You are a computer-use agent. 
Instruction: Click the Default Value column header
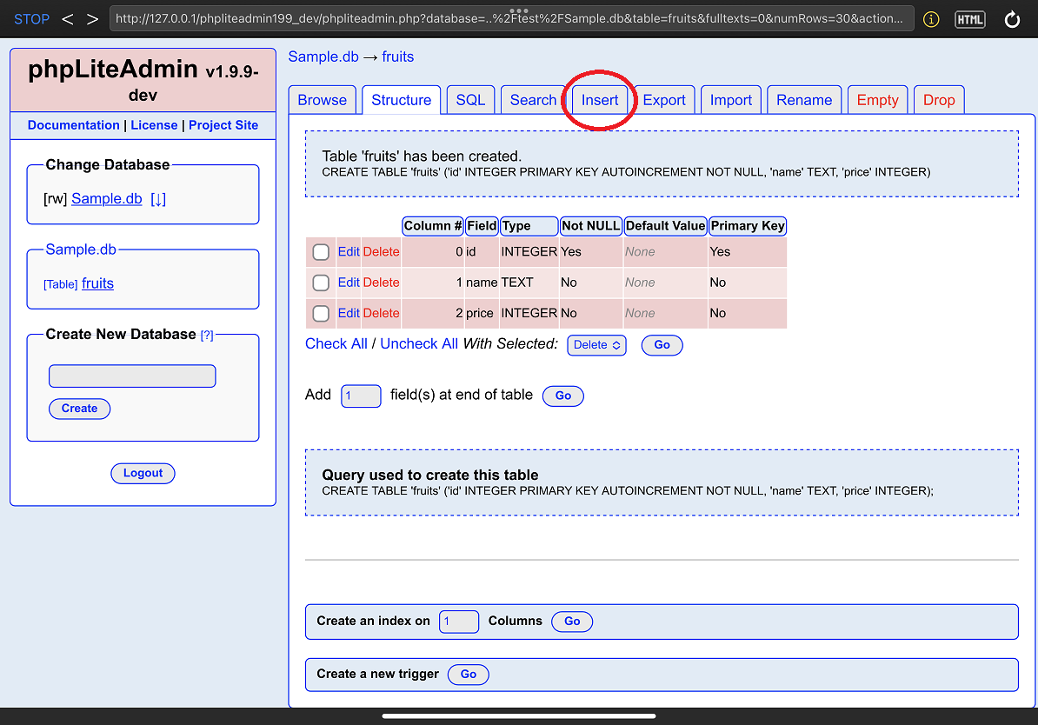click(665, 226)
